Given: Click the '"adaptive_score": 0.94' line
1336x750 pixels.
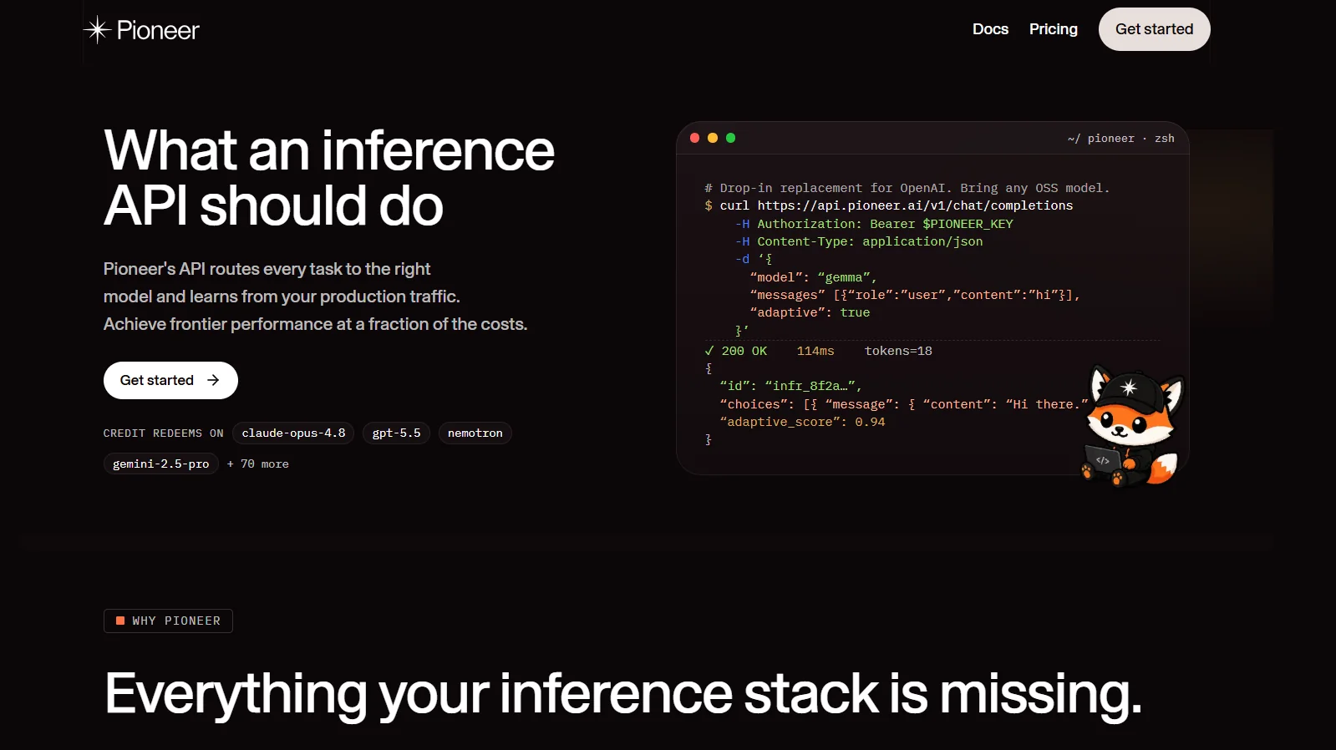Looking at the screenshot, I should coord(802,422).
